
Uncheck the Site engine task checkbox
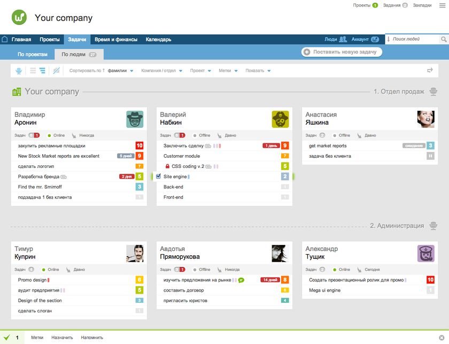pyautogui.click(x=158, y=177)
